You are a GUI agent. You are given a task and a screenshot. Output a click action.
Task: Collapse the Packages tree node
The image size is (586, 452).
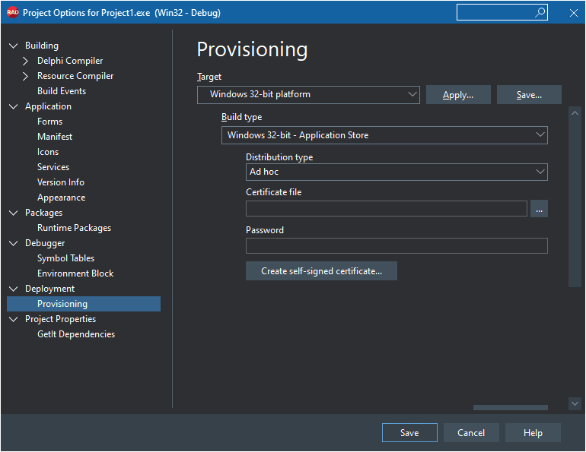[x=14, y=213]
